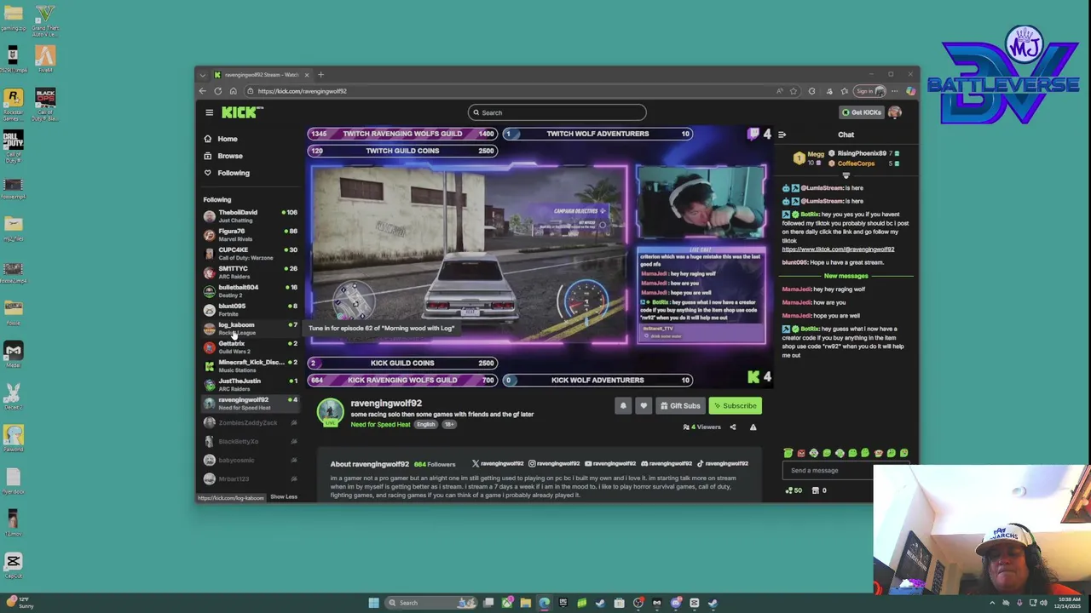This screenshot has width=1091, height=613.
Task: Toggle follow with the heart icon
Action: [644, 406]
